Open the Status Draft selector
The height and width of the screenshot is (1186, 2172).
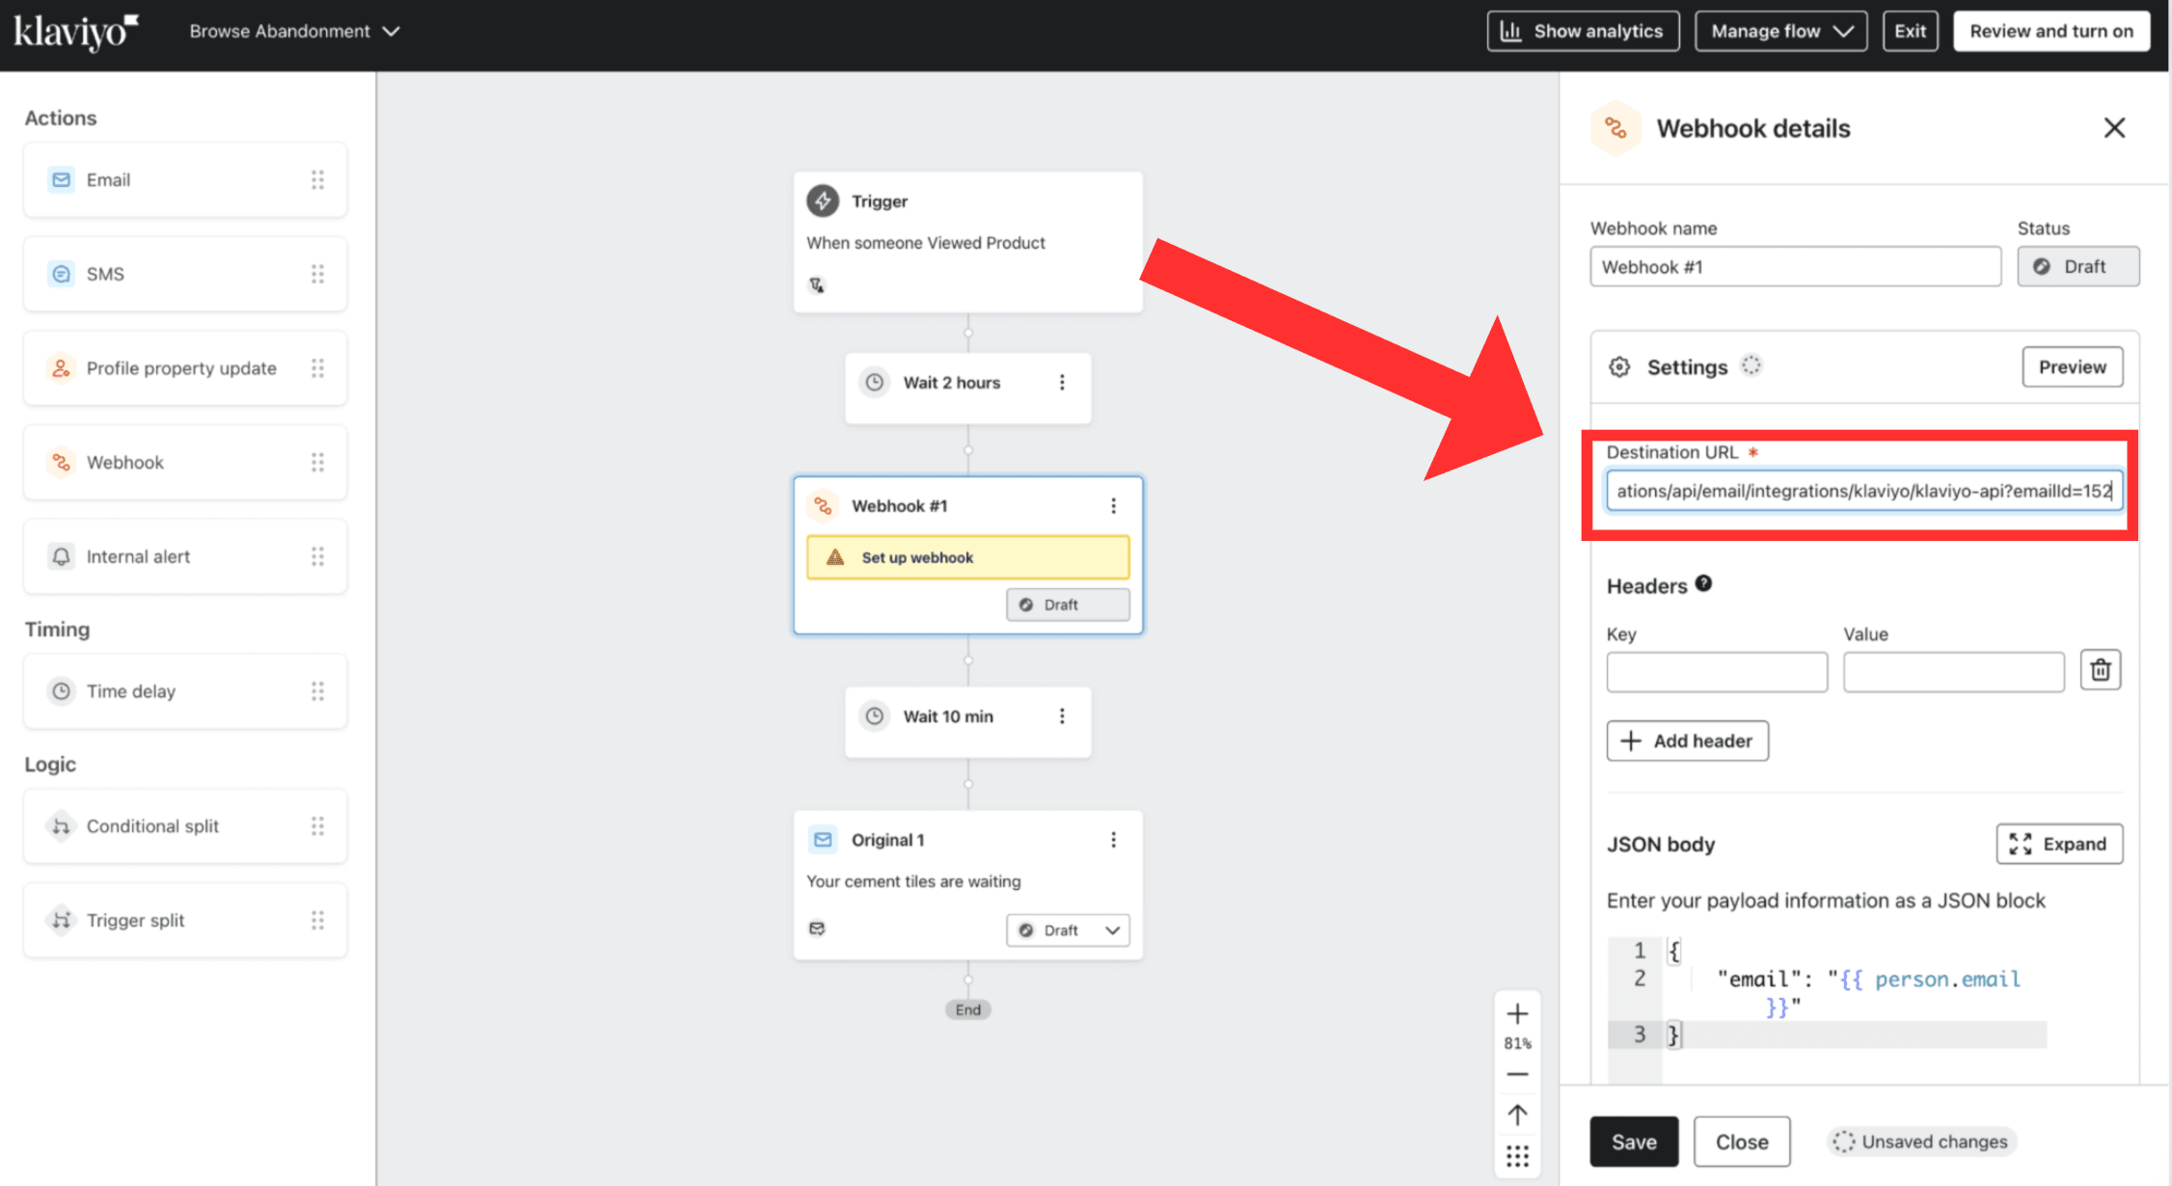pos(2078,267)
